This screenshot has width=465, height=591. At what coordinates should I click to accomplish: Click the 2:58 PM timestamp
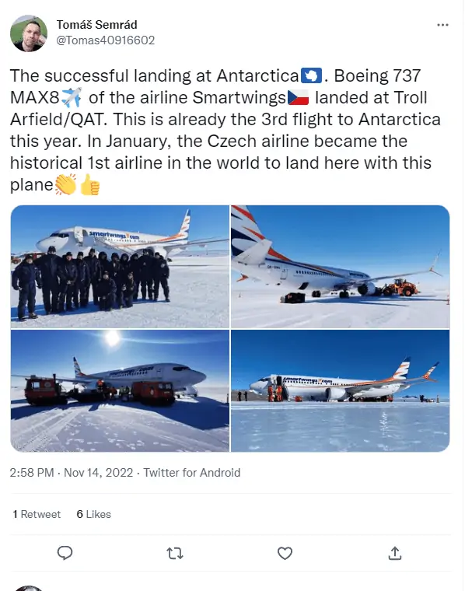tap(32, 472)
